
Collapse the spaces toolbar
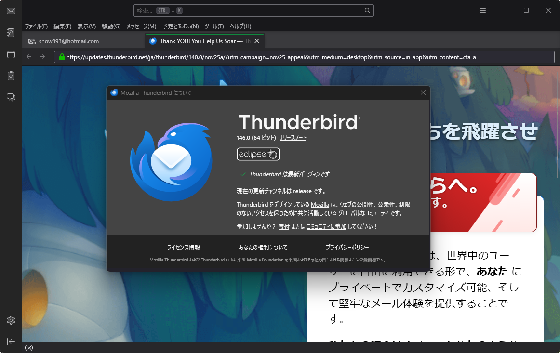pos(11,341)
